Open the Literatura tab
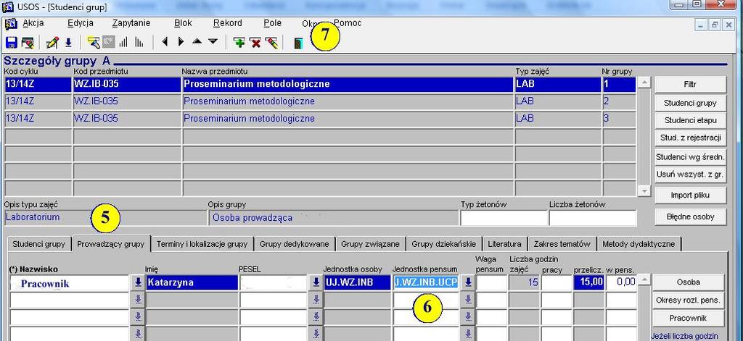The height and width of the screenshot is (341, 743). 505,244
